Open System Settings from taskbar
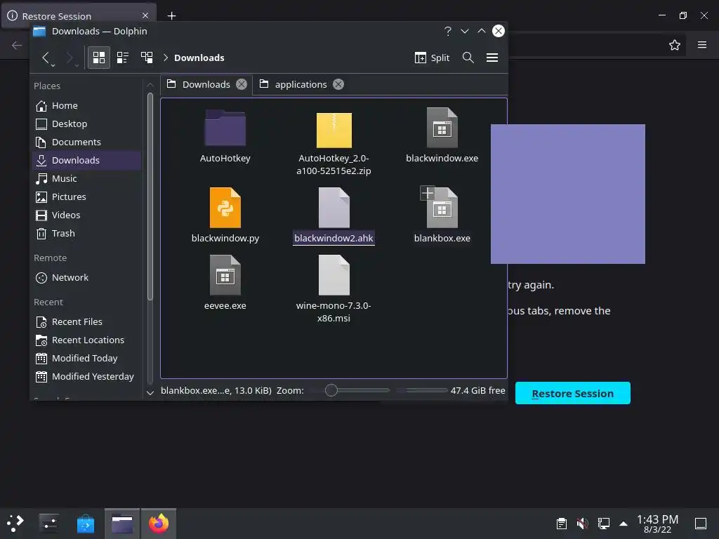This screenshot has width=719, height=539. (x=48, y=523)
